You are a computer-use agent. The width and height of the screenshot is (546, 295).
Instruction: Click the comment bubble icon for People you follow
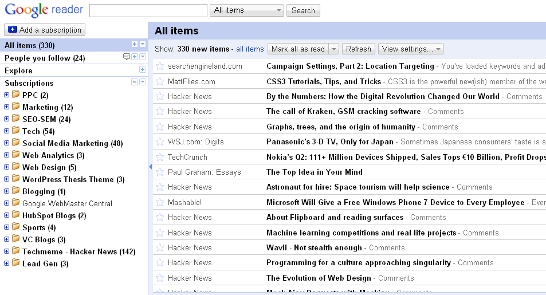127,57
